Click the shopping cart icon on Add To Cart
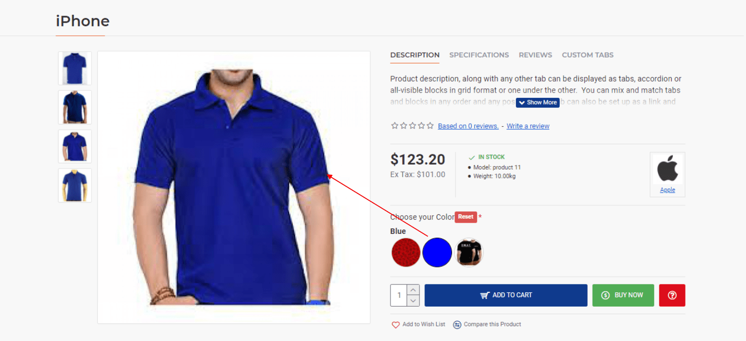The width and height of the screenshot is (746, 341). (x=484, y=295)
